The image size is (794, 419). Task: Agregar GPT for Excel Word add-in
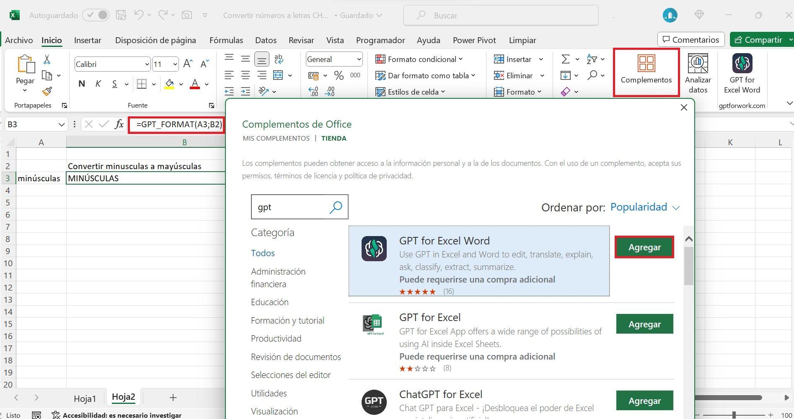point(644,247)
